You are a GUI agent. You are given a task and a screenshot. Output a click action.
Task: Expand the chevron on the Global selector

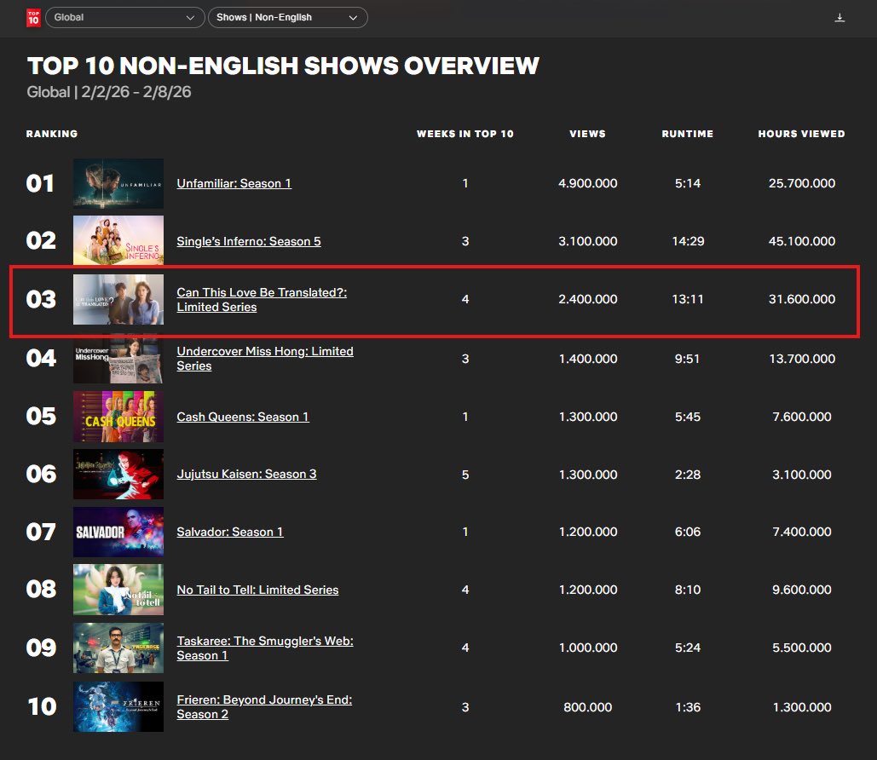[192, 17]
